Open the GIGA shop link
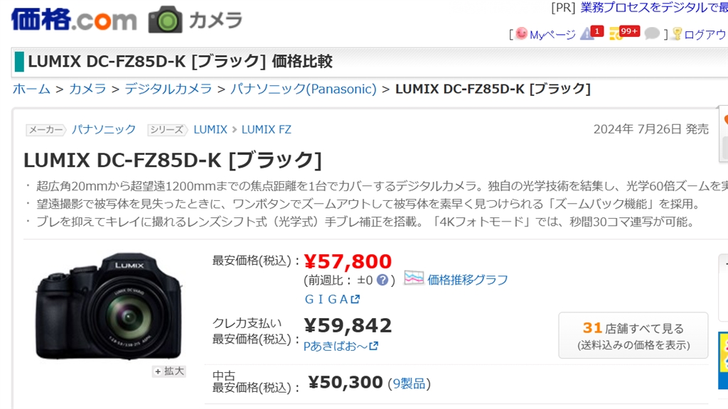 (332, 300)
